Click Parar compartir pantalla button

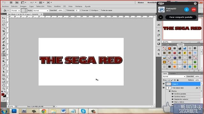[x=181, y=17]
